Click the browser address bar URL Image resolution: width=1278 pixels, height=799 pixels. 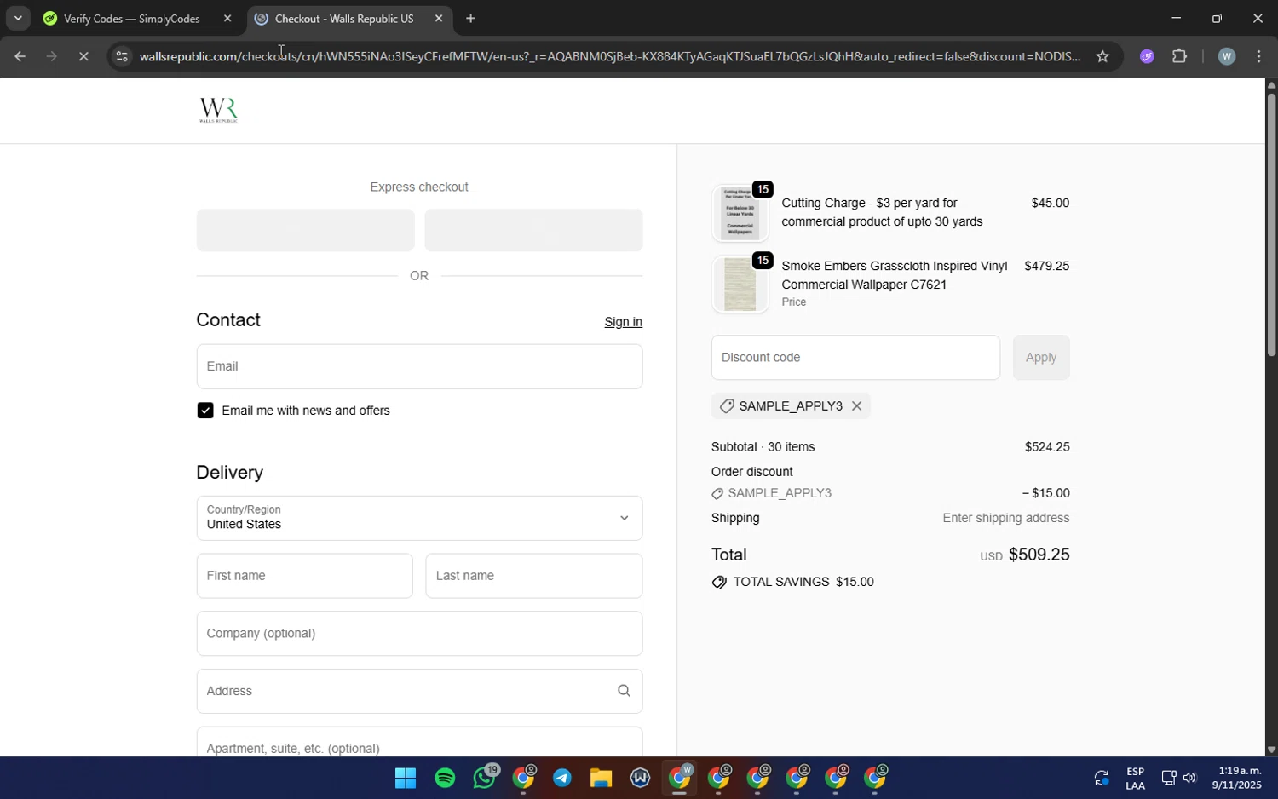[610, 56]
